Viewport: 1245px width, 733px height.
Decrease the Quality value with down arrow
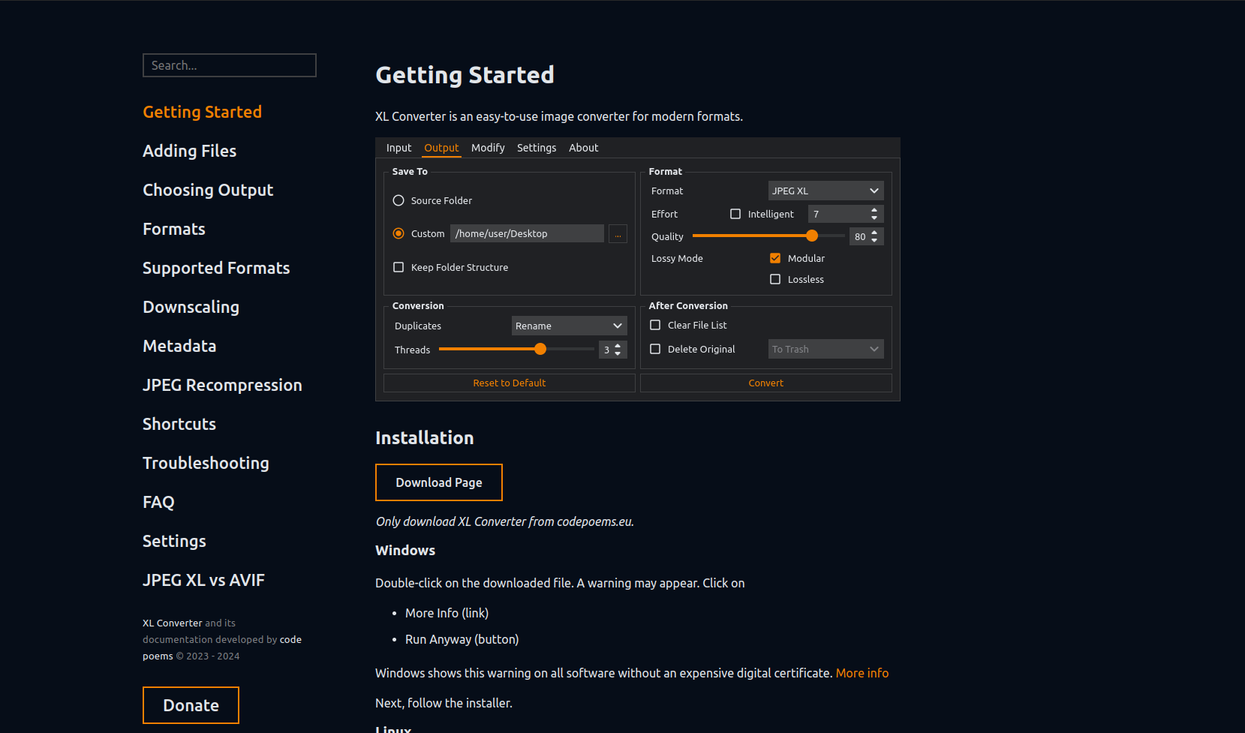874,240
